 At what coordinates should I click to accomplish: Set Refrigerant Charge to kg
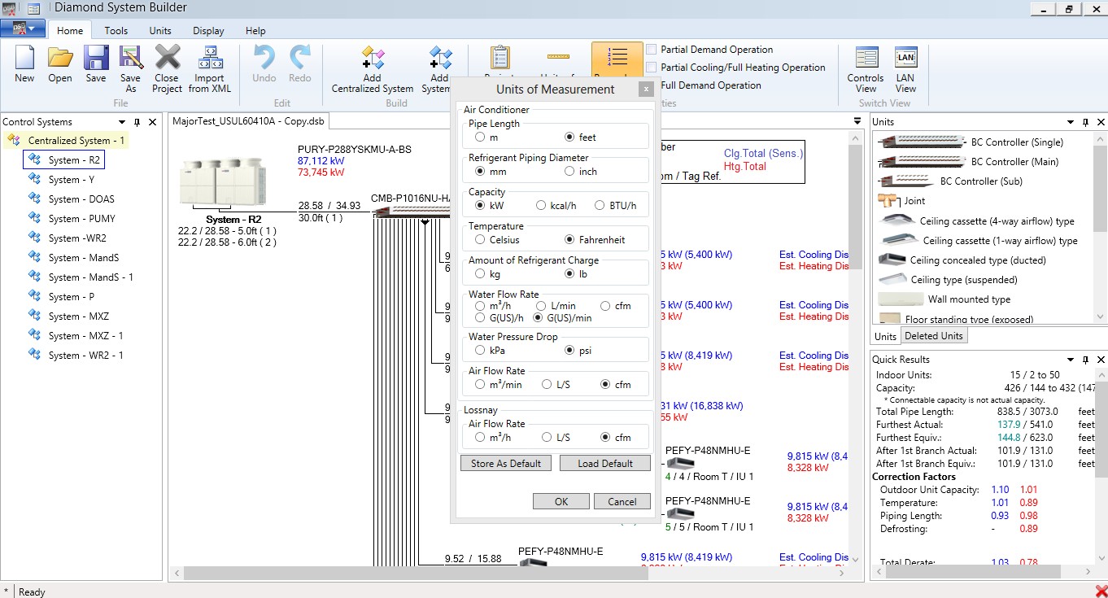coord(480,274)
